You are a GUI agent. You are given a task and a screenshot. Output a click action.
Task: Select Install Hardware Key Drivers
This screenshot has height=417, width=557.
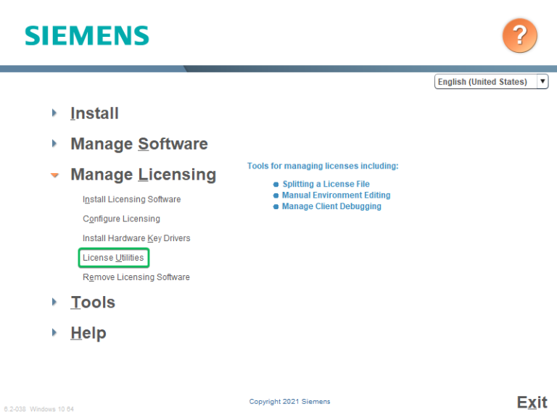pos(136,238)
